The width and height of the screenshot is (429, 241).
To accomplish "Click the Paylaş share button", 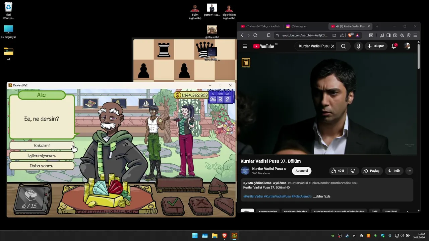I will (x=371, y=171).
